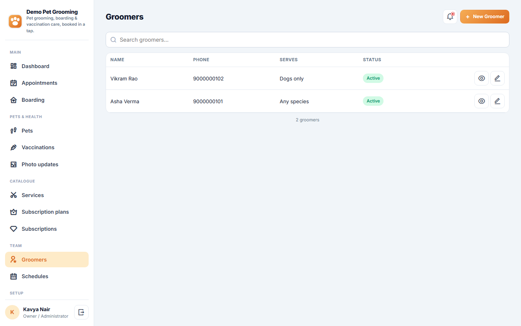Open the Schedules page
521x326 pixels.
pyautogui.click(x=47, y=276)
